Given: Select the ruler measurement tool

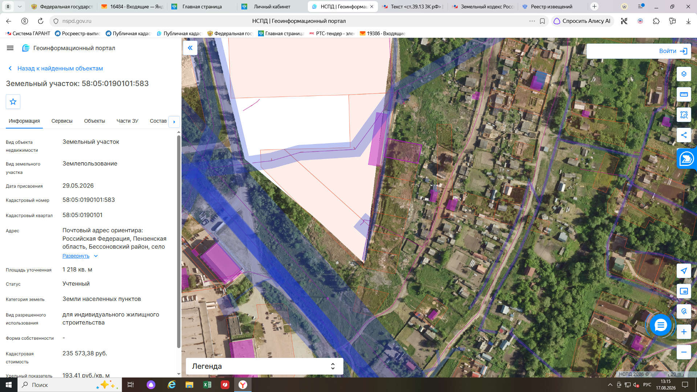Looking at the screenshot, I should tap(684, 94).
